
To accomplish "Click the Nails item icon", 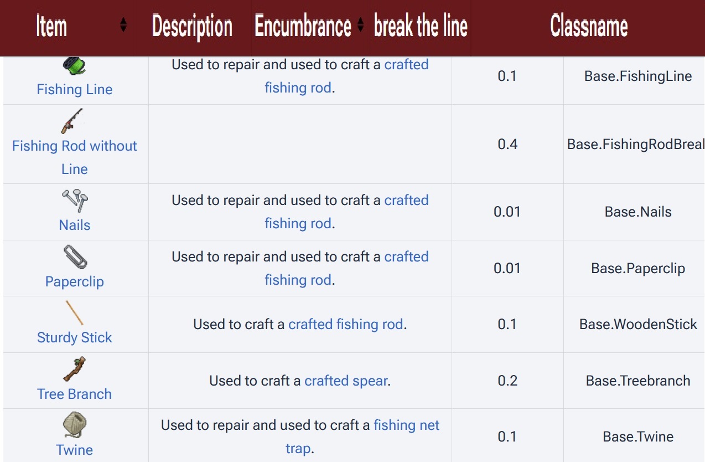I will pyautogui.click(x=75, y=201).
